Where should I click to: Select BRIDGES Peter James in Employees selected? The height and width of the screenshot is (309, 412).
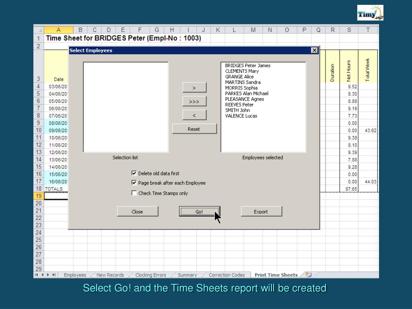[248, 66]
